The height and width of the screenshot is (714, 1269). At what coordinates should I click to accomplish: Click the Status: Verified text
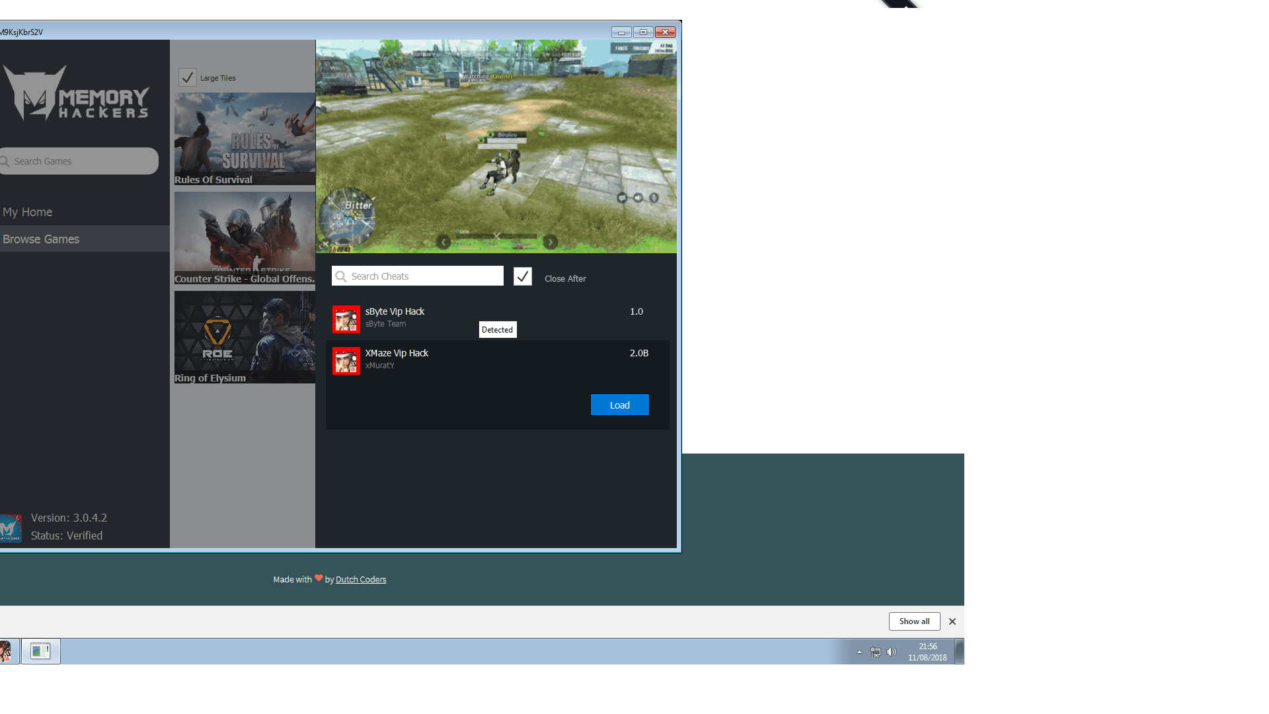tap(67, 535)
